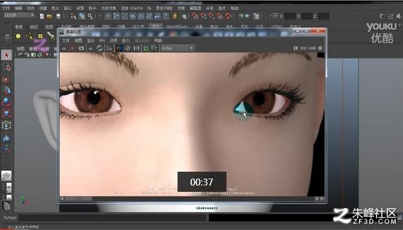This screenshot has width=403, height=230.
Task: Open the 帮助 menu in Render View
Action: tap(158, 40)
